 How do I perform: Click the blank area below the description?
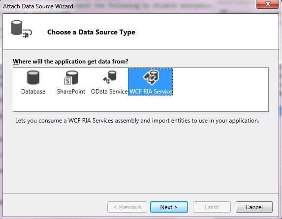[x=141, y=159]
